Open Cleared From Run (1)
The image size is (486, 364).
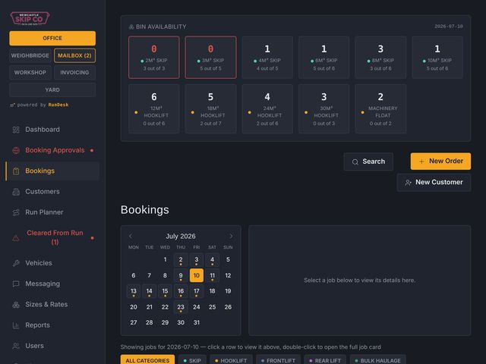[x=52, y=237]
